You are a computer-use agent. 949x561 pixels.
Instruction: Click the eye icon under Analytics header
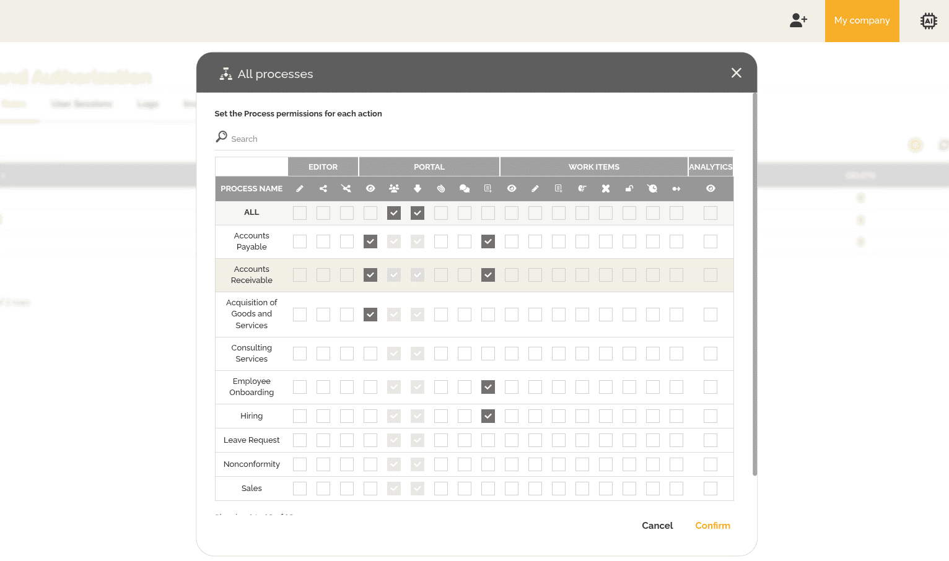(x=711, y=189)
